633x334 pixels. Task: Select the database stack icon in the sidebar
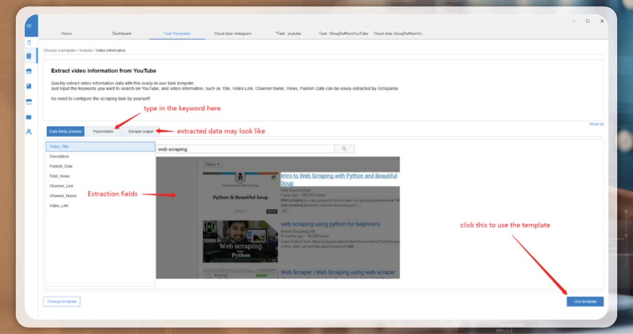[28, 56]
